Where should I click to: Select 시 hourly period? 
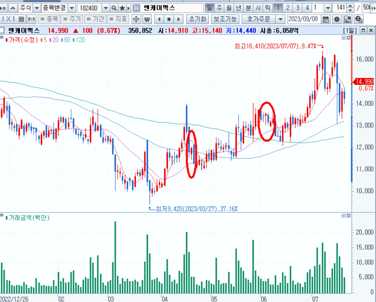click(258, 8)
